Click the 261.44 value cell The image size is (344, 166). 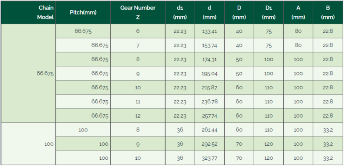(x=209, y=130)
